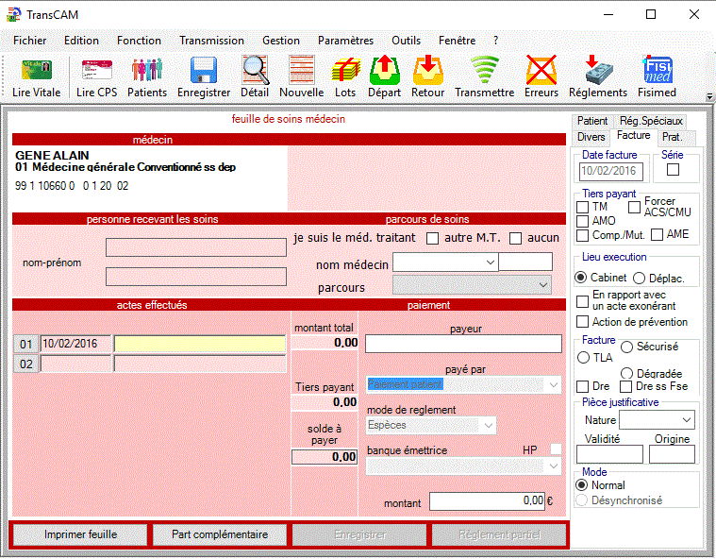Select the Sécurisé radio button
The height and width of the screenshot is (559, 716).
626,347
